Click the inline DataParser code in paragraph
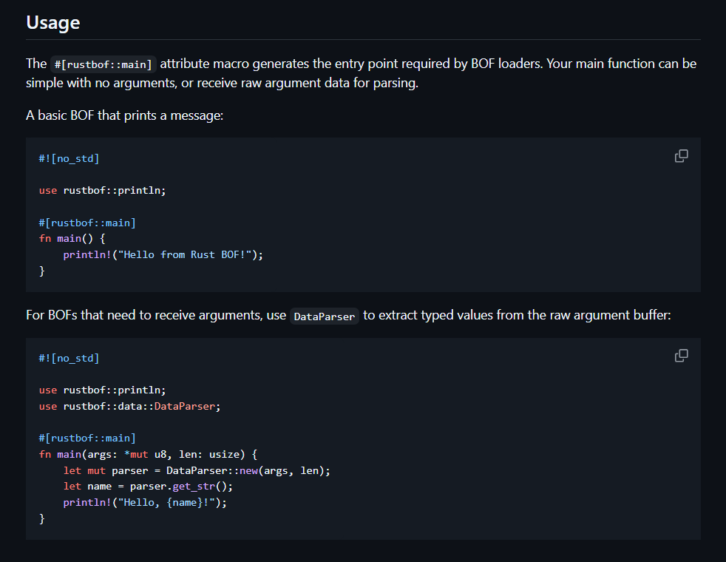The image size is (726, 562). point(324,316)
